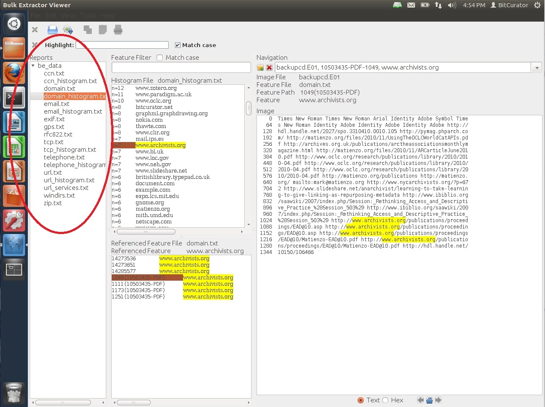
Task: Select domain.txt in the Reports tree
Action: pos(59,89)
